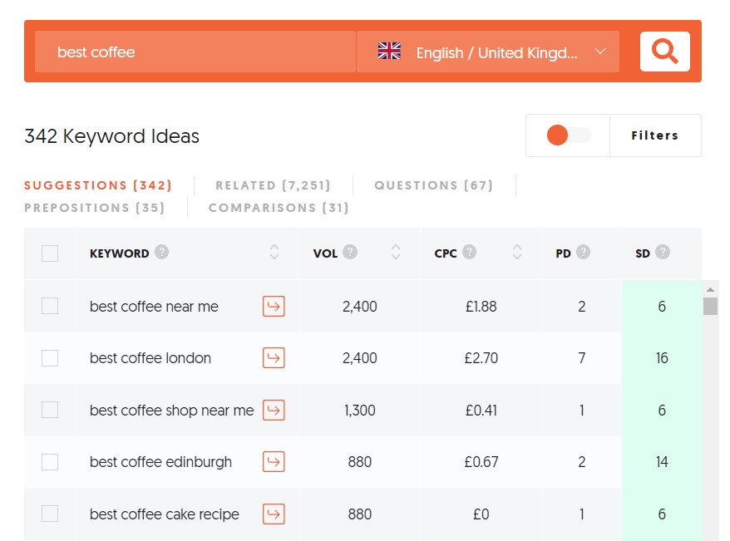Sort the table by VOL column arrows

point(396,252)
